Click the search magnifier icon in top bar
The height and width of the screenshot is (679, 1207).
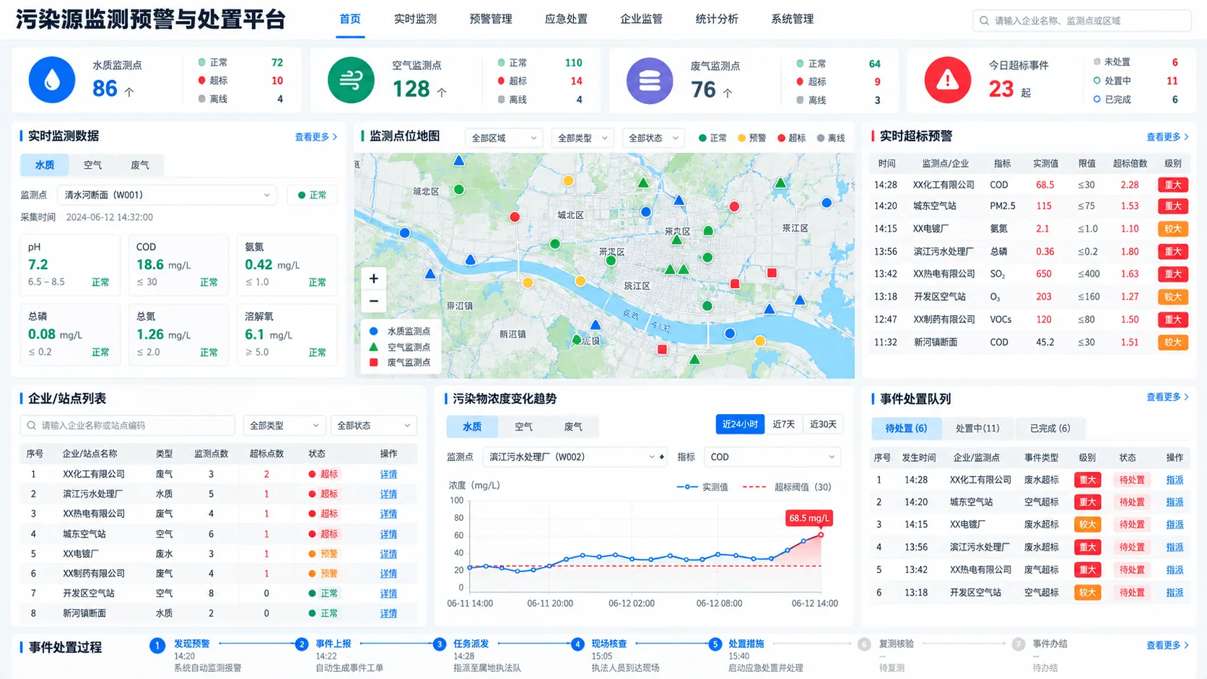pos(984,21)
